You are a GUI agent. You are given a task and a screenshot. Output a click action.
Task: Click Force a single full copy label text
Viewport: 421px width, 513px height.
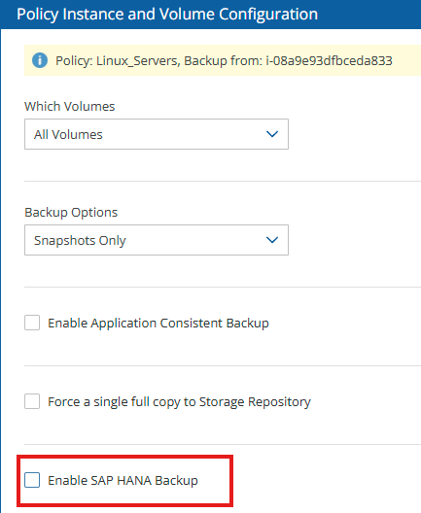click(180, 402)
